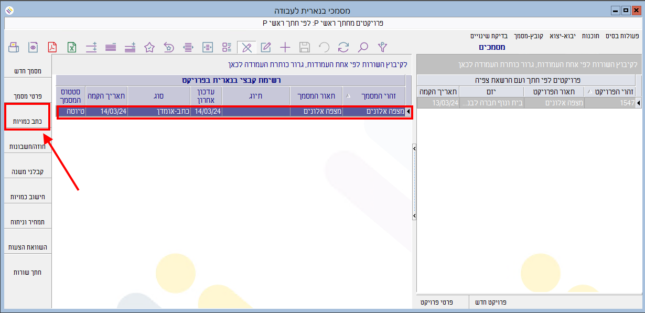Select קבלני משנה in the sidebar
Viewport: 645px width, 313px height.
tap(28, 171)
